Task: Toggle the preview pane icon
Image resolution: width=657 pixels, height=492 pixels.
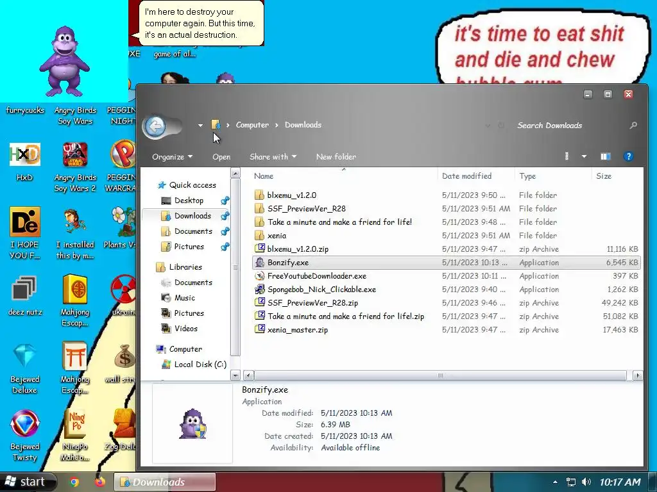Action: 606,156
